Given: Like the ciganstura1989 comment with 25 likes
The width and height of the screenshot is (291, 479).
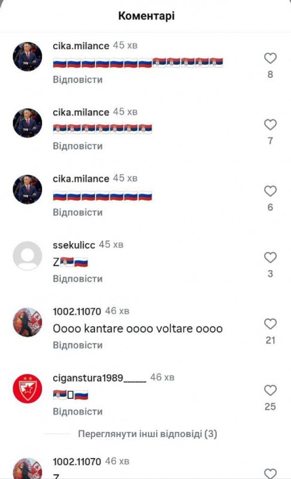Looking at the screenshot, I should [x=270, y=390].
